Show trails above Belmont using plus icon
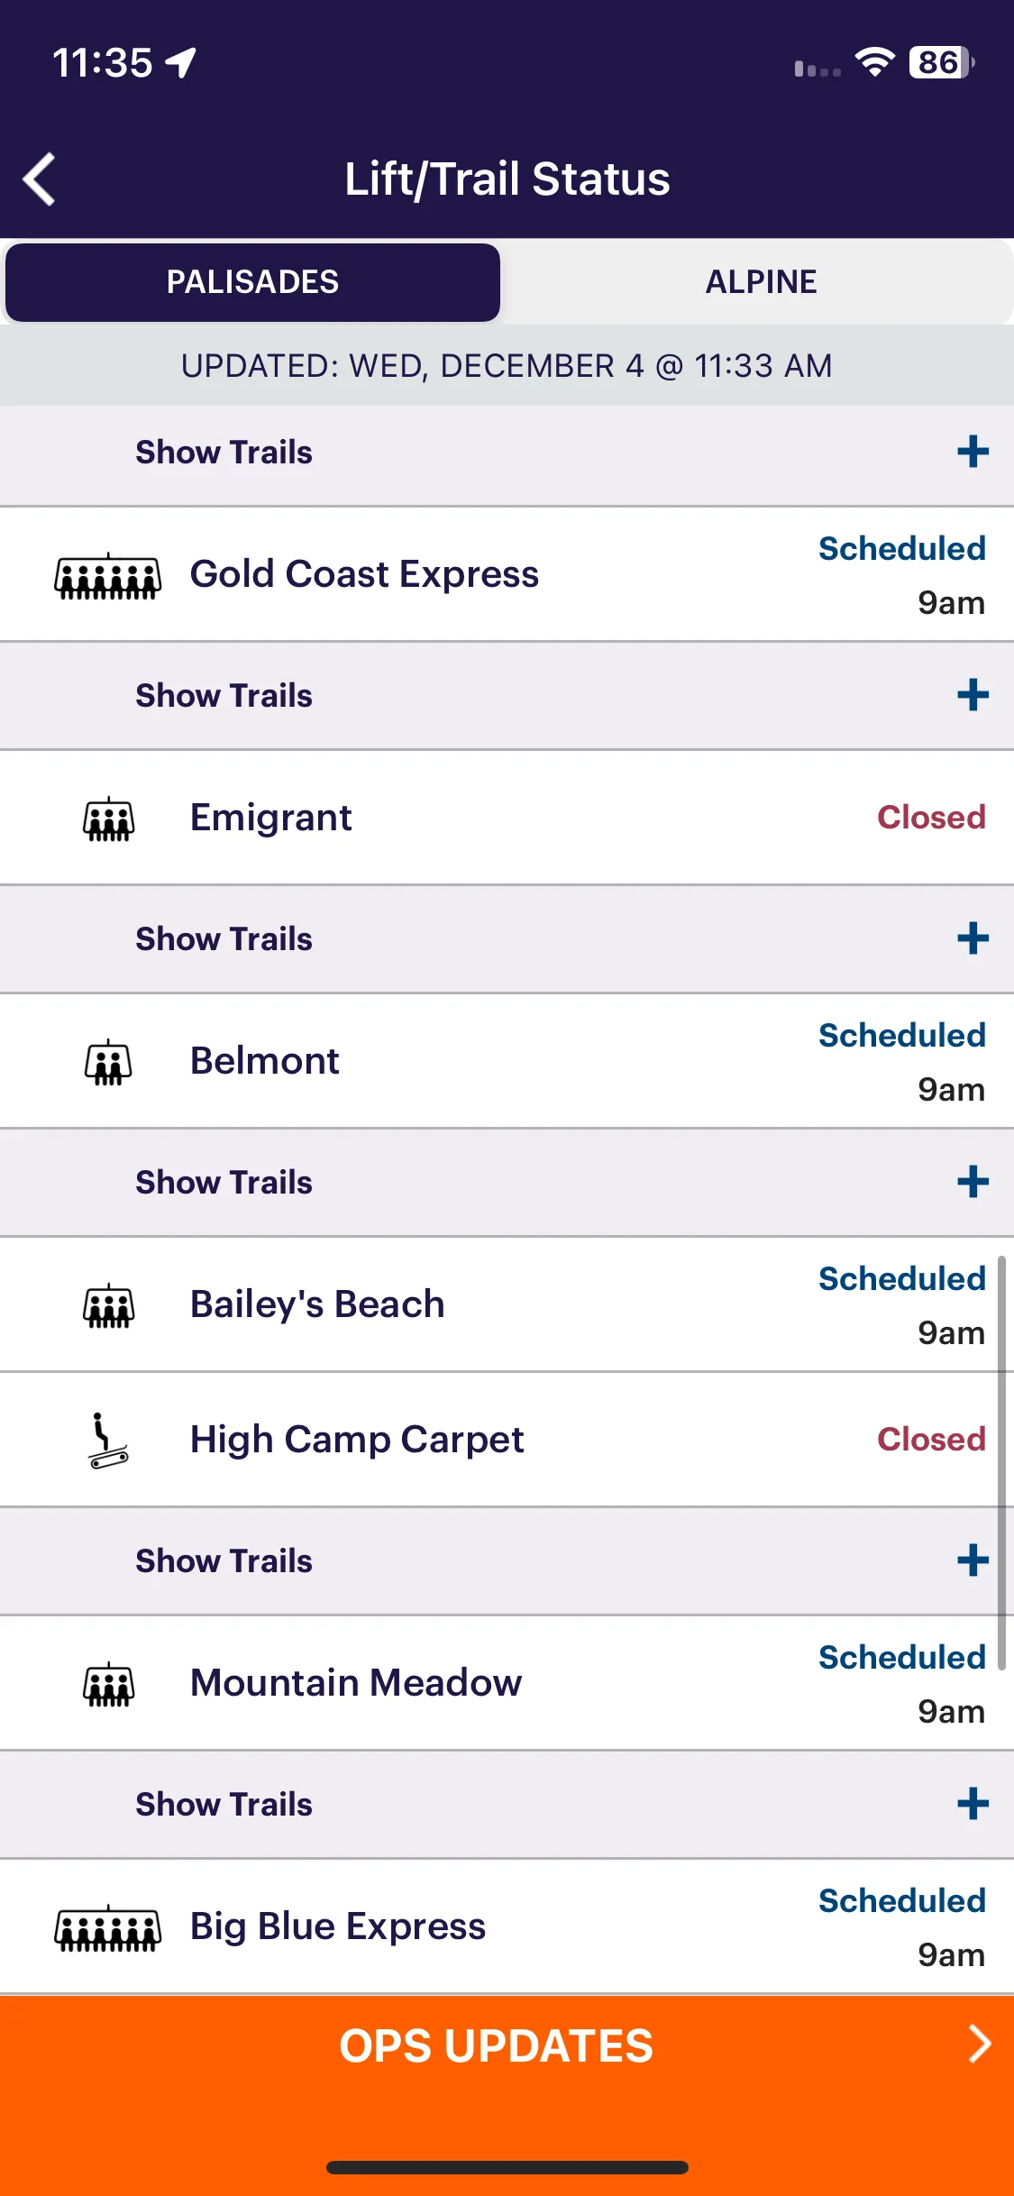The height and width of the screenshot is (2196, 1014). 973,938
